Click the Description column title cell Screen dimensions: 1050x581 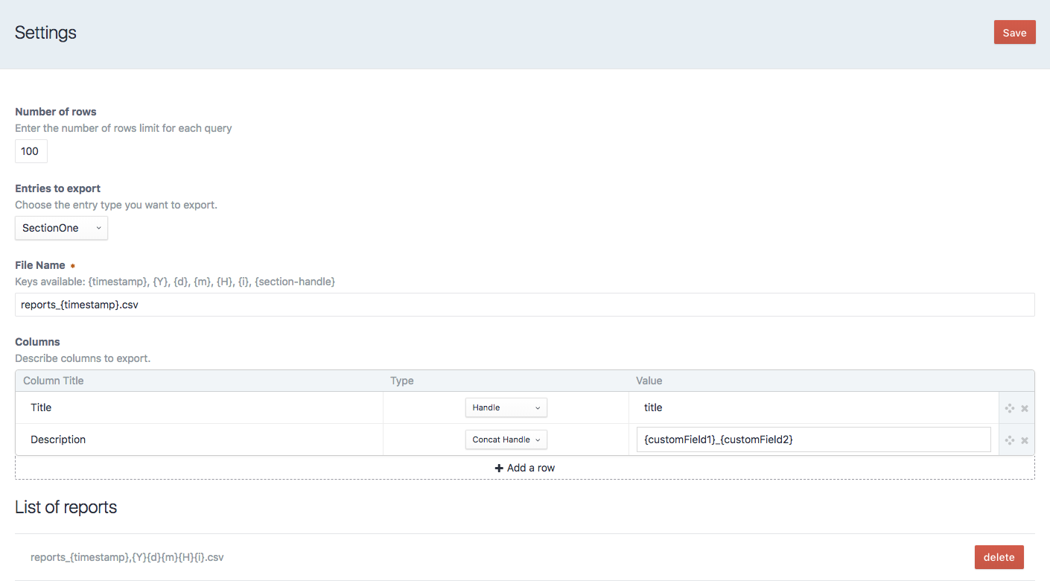point(199,439)
